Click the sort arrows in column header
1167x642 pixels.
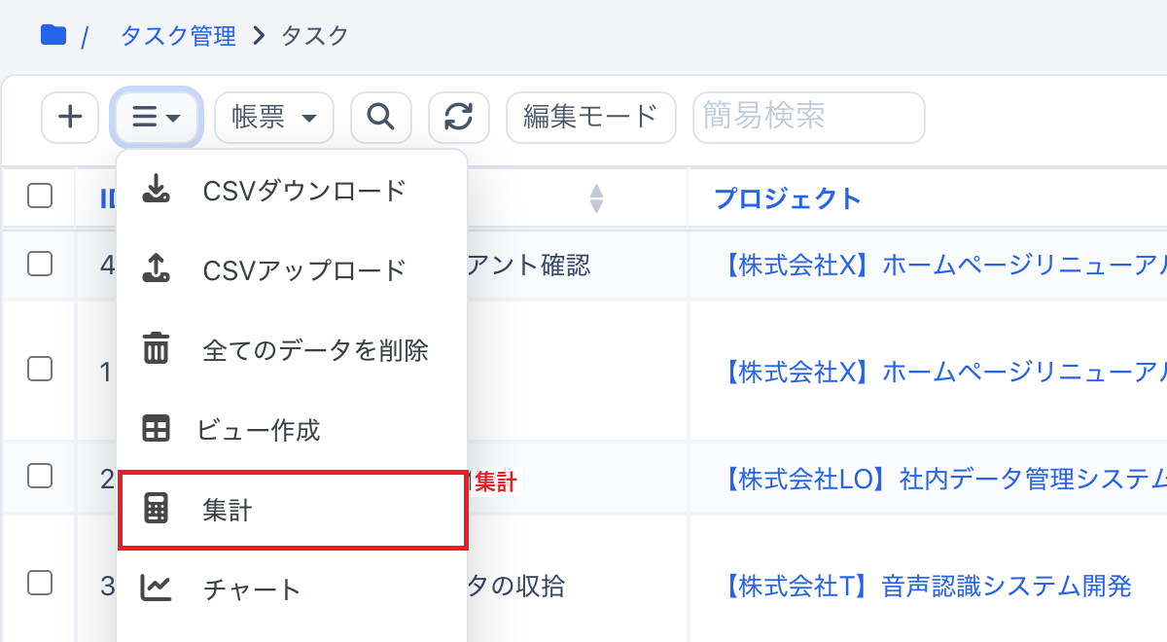[x=597, y=198]
